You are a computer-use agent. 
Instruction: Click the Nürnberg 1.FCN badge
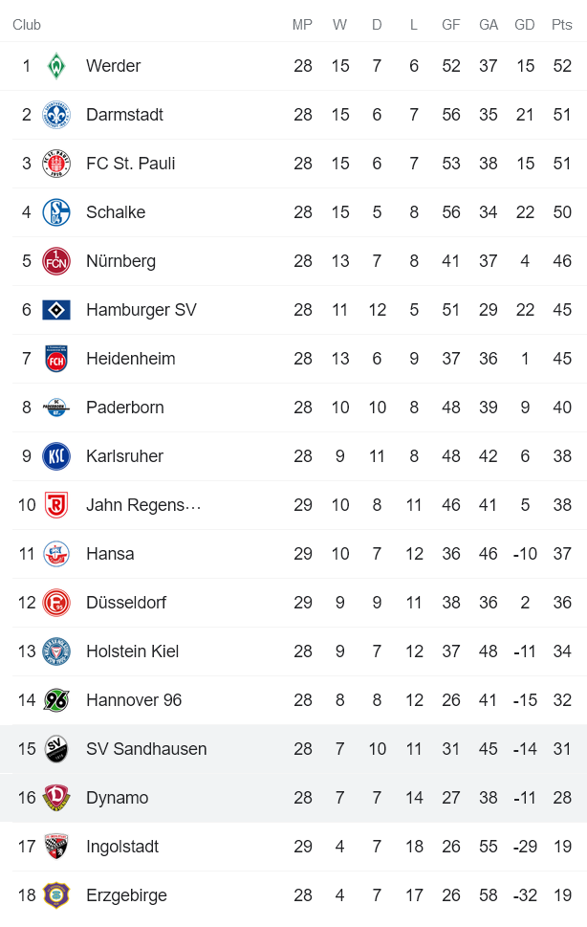tap(56, 261)
